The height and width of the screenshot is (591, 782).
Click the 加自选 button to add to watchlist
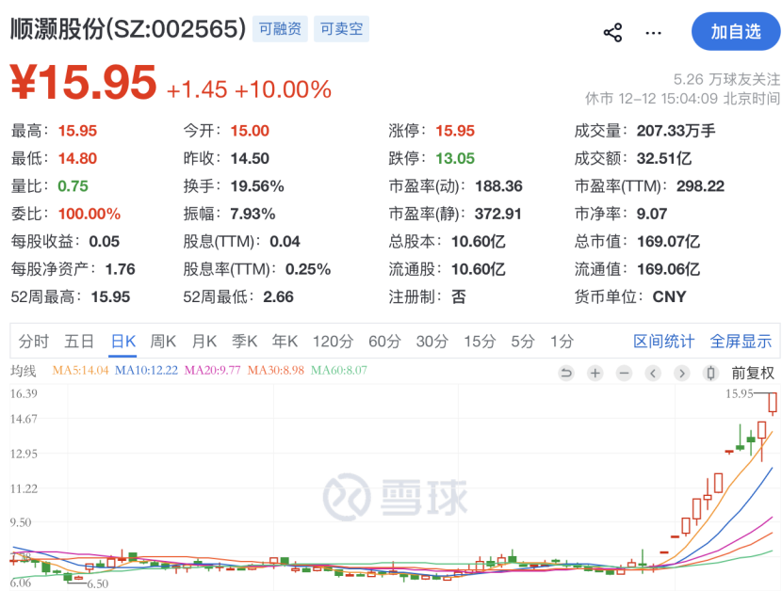point(737,29)
